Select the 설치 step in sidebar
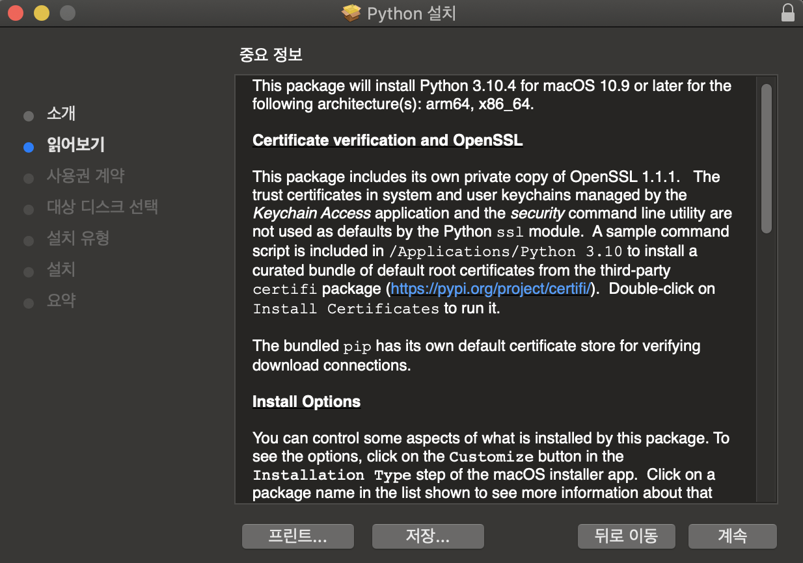The width and height of the screenshot is (803, 563). coord(61,269)
